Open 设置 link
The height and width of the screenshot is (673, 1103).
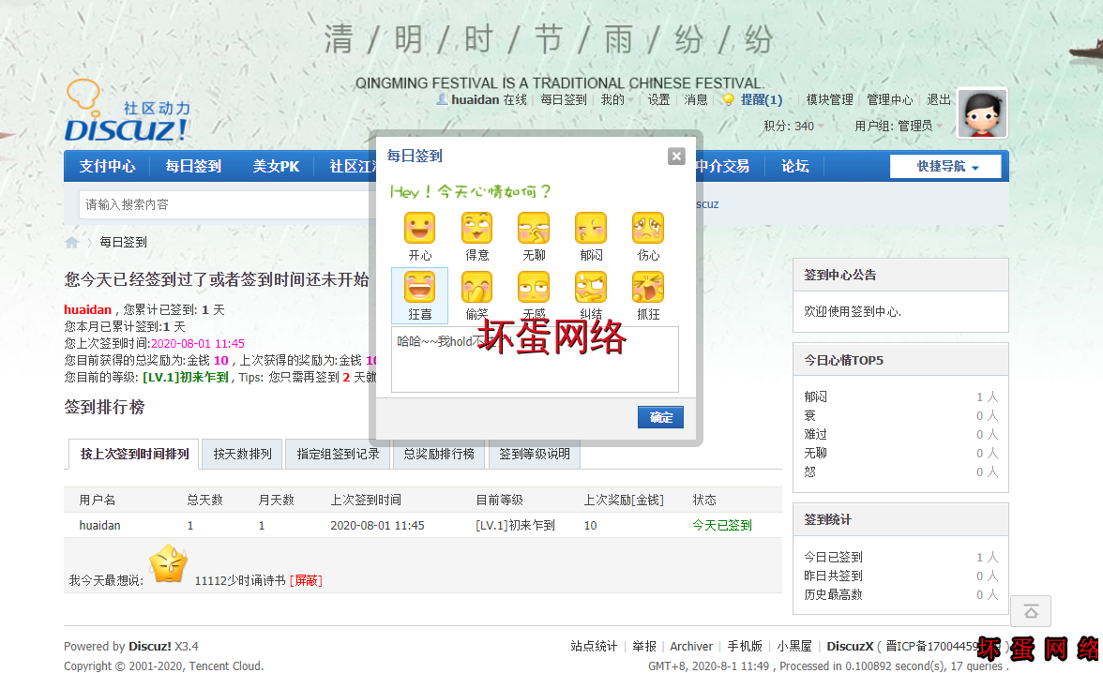pyautogui.click(x=658, y=100)
